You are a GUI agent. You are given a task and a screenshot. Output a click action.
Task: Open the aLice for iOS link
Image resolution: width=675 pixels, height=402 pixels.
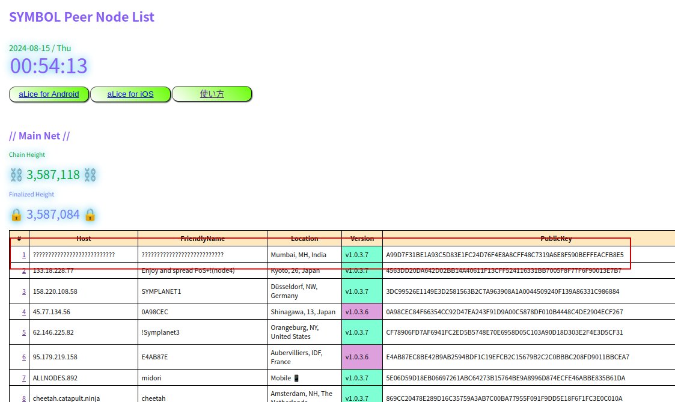(130, 94)
